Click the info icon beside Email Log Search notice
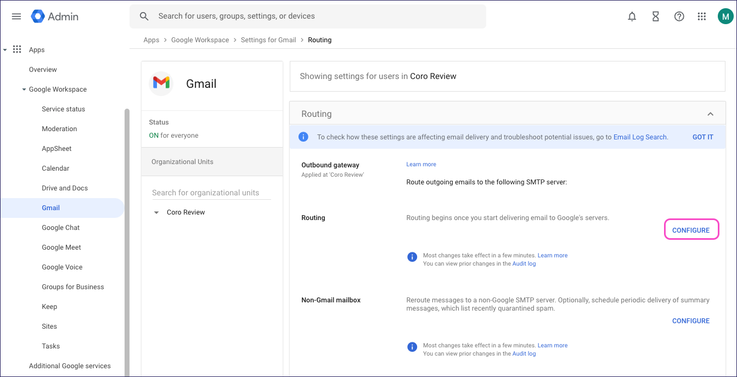This screenshot has height=377, width=737. click(x=303, y=137)
